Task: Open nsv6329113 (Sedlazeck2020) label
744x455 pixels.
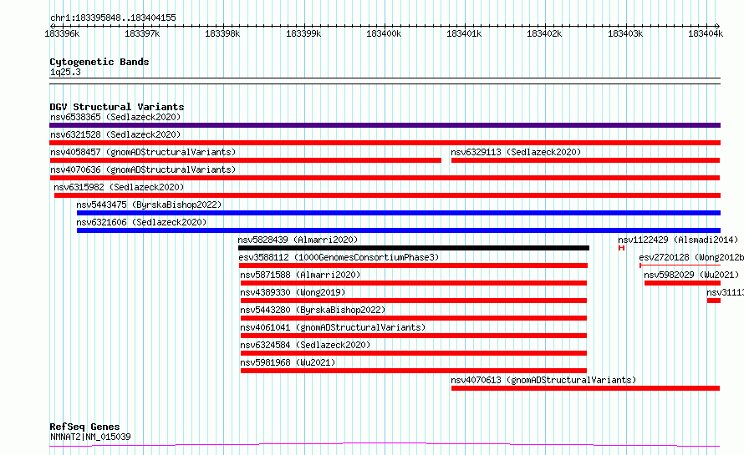Action: tap(516, 152)
